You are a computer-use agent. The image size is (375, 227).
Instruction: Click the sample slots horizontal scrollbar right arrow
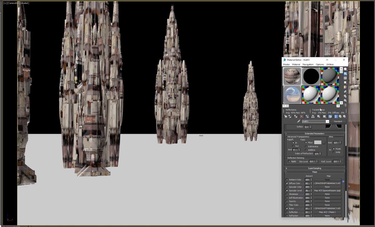point(338,106)
